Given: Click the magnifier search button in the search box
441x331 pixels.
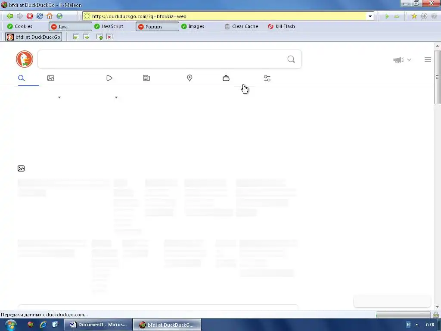Looking at the screenshot, I should point(291,59).
